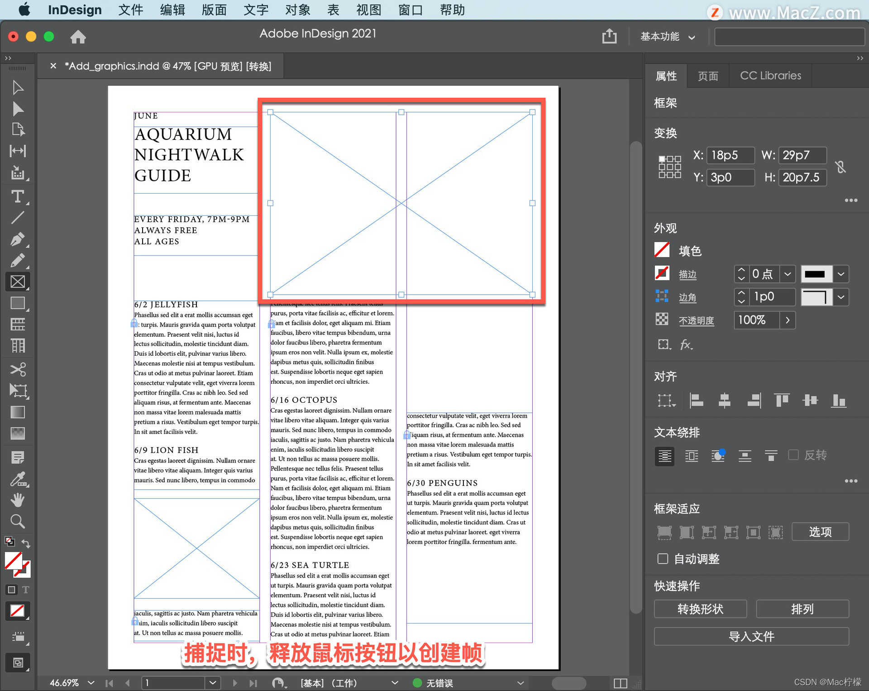Screen dimensions: 869x691
Task: Open the 基本功能 workspace dropdown
Action: click(x=667, y=37)
